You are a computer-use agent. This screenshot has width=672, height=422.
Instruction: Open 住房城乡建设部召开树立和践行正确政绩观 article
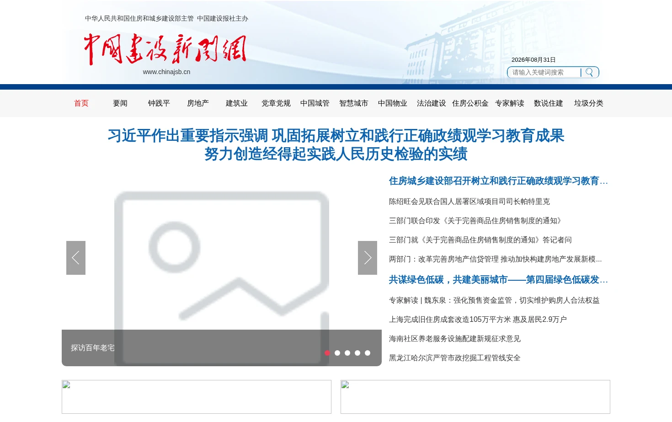498,181
